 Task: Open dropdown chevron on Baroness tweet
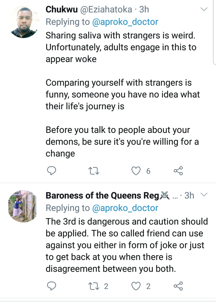(204, 195)
